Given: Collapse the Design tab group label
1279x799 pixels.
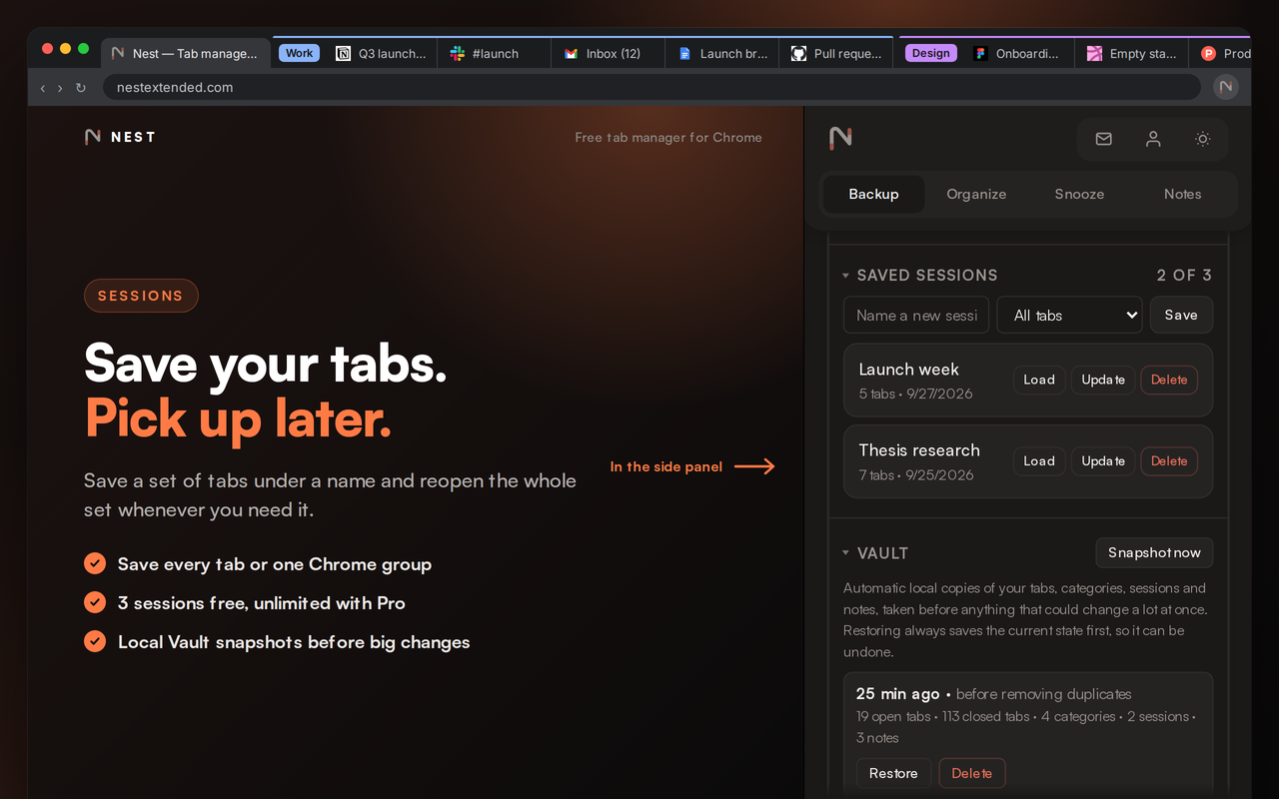Looking at the screenshot, I should (x=930, y=54).
